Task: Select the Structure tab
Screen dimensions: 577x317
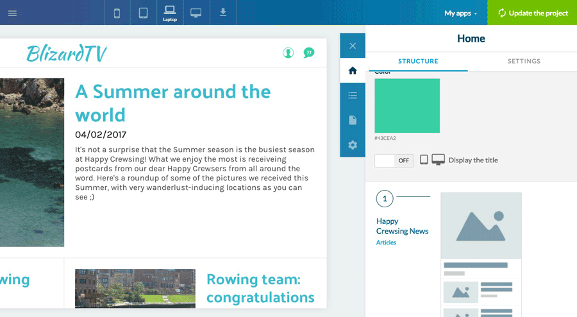Action: click(418, 61)
